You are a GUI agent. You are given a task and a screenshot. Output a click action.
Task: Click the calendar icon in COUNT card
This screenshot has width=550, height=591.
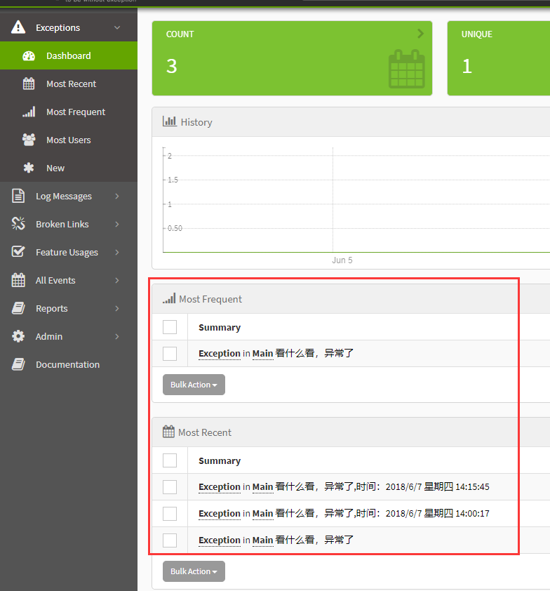(x=406, y=69)
